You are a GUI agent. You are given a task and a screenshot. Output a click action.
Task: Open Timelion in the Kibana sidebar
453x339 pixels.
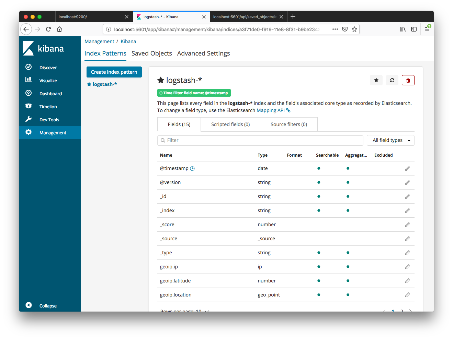point(50,107)
